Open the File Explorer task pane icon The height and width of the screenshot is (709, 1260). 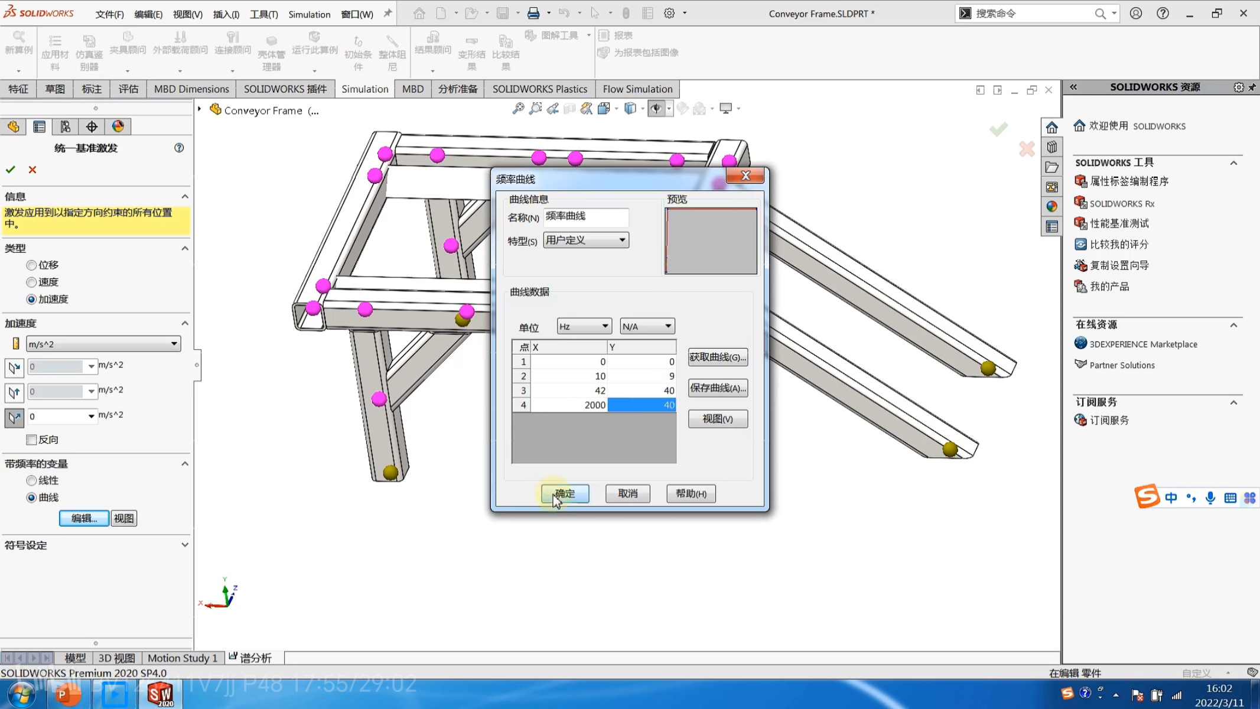[1052, 167]
